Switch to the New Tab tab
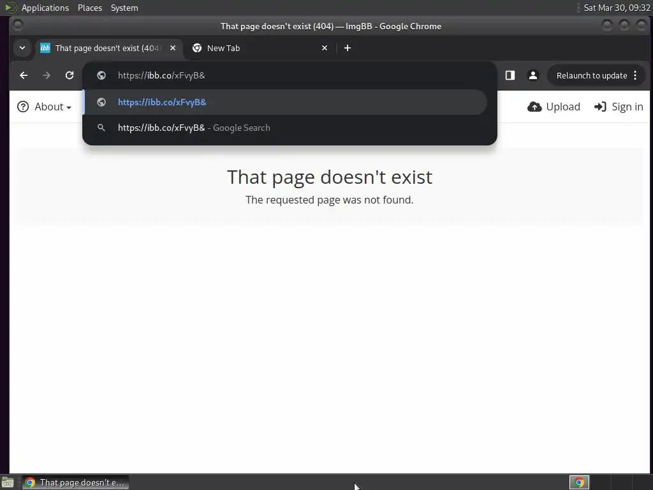653x490 pixels. [260, 48]
